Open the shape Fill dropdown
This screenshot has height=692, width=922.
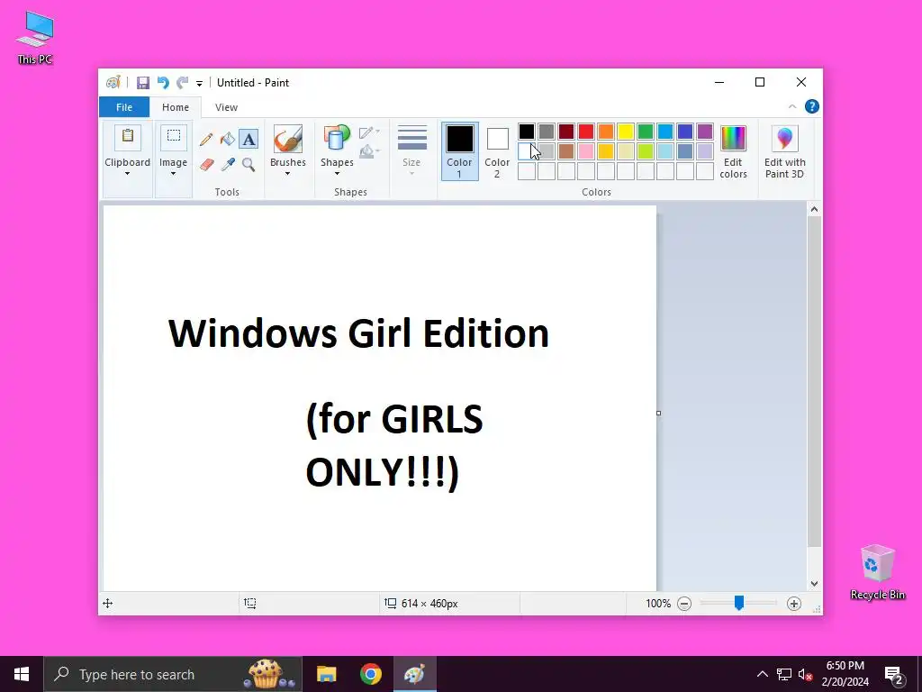click(369, 151)
